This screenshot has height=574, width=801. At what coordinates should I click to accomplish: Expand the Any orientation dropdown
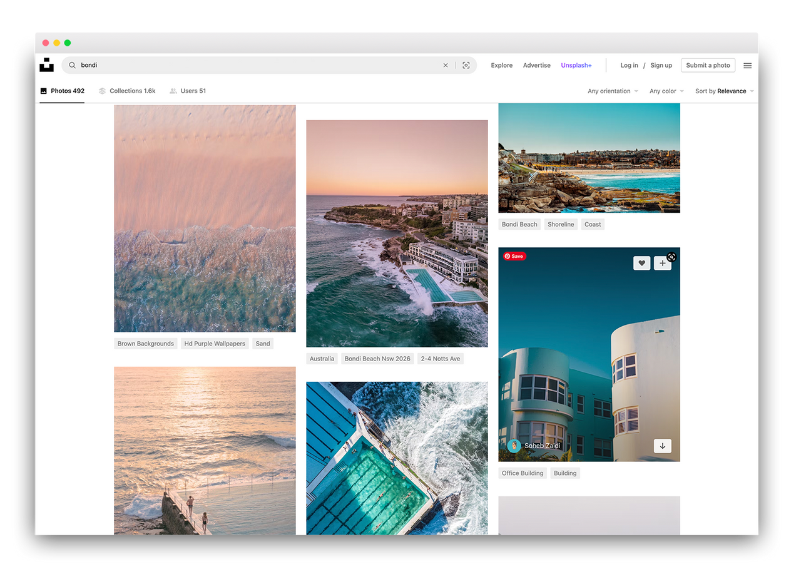pyautogui.click(x=613, y=91)
